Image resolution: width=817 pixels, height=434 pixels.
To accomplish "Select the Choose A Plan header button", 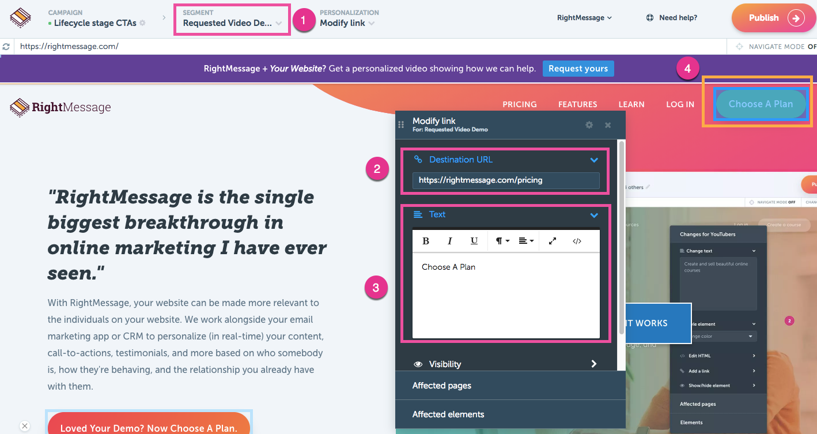I will 761,104.
